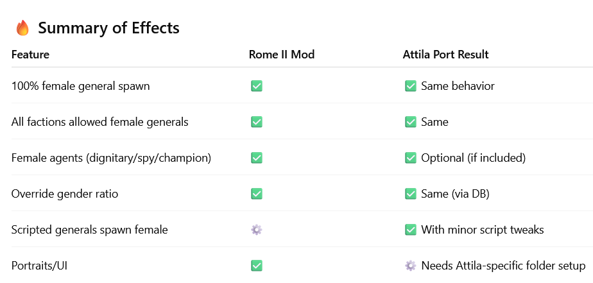Screen dimensions: 593x283
Task: Click the Rome II Mod column header
Action: pos(282,55)
